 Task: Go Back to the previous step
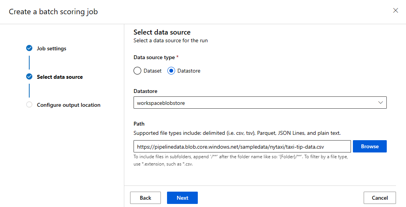(x=145, y=198)
